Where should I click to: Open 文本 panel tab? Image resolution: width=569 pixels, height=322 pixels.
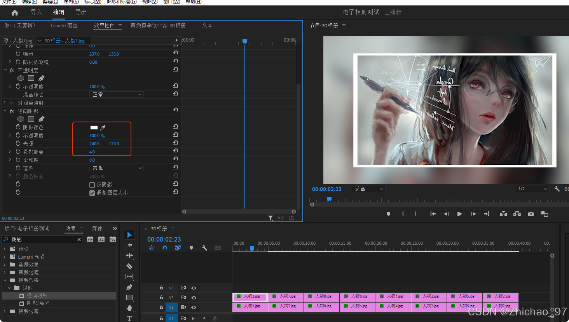point(207,25)
